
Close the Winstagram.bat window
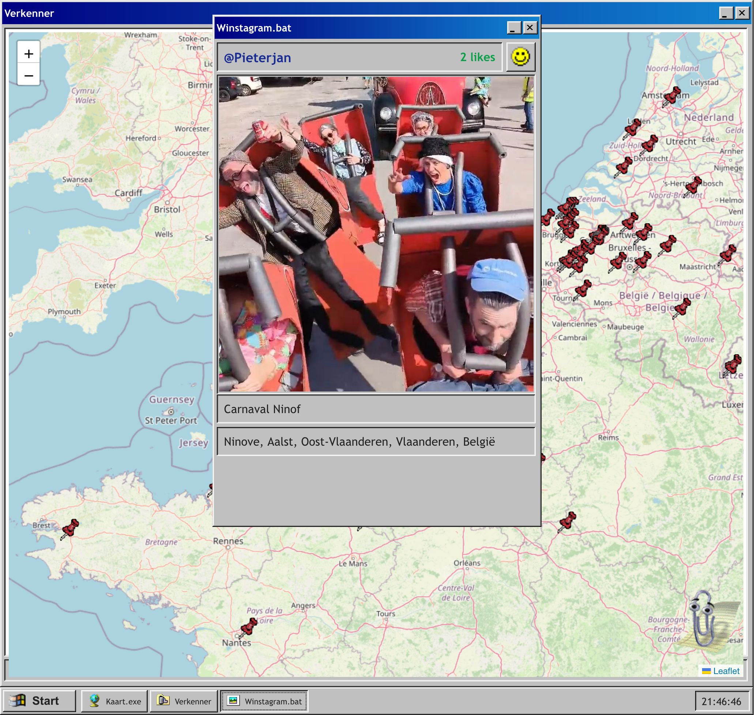coord(530,27)
